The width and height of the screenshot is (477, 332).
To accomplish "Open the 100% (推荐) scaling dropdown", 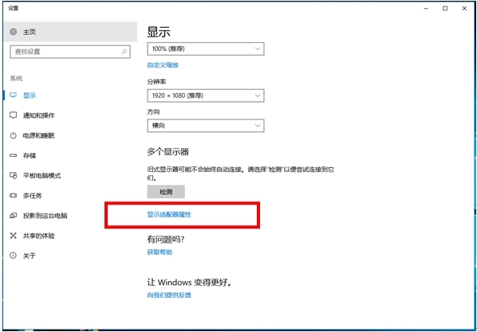I will pos(206,49).
